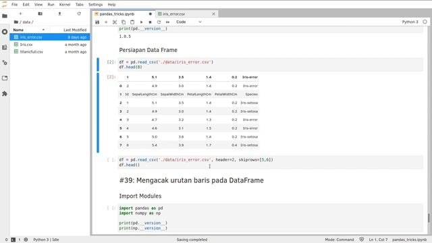Click the Iris-error column header in output
The image size is (432, 243).
[x=250, y=78]
